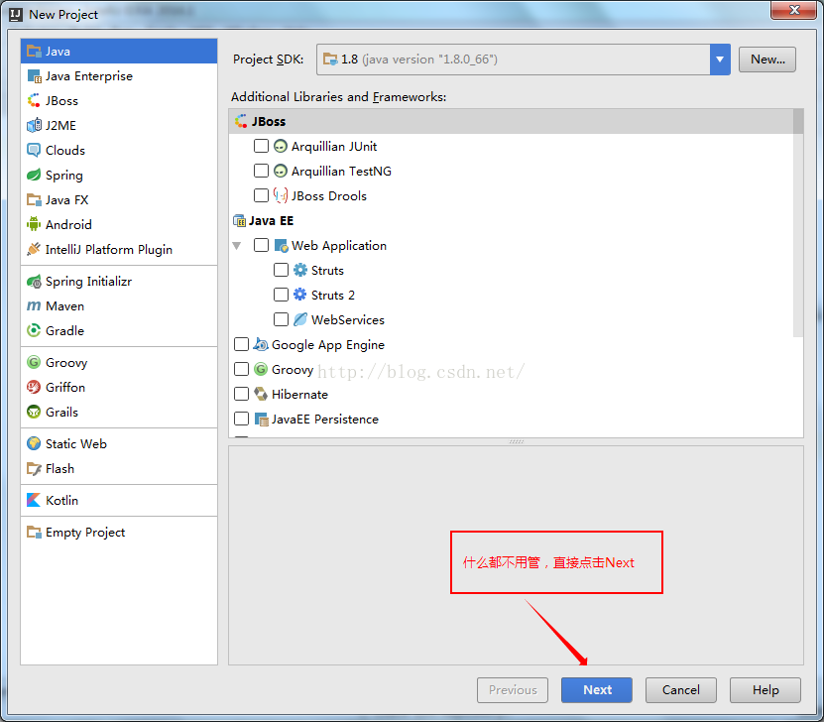Enable the WebServices checkbox
This screenshot has height=722, width=824.
point(281,319)
